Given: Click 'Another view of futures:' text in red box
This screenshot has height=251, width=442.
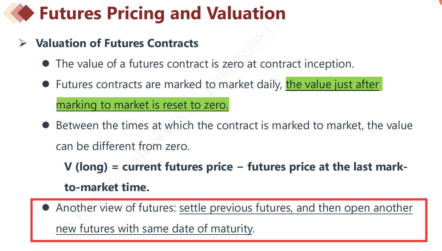Looking at the screenshot, I should [116, 208].
